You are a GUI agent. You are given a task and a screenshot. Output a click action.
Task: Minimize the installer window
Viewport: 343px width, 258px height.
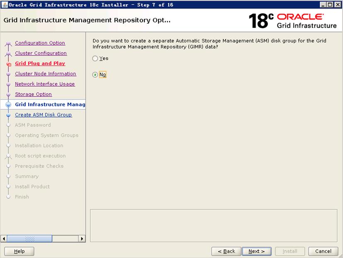click(x=323, y=5)
